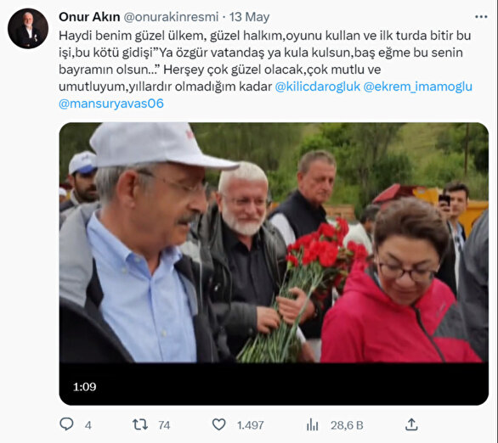The height and width of the screenshot is (443, 498).
Task: Retweet this post via retweet icon
Action: [x=140, y=424]
